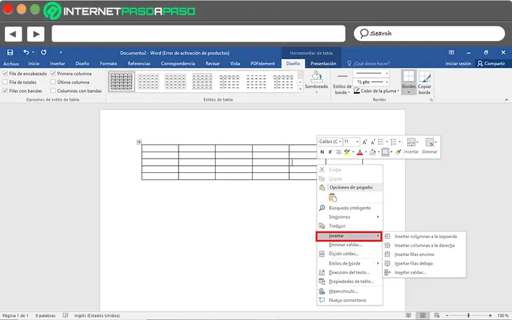Click the read mode view icon in status bar
Viewport: 512px width, 320px height.
point(408,316)
